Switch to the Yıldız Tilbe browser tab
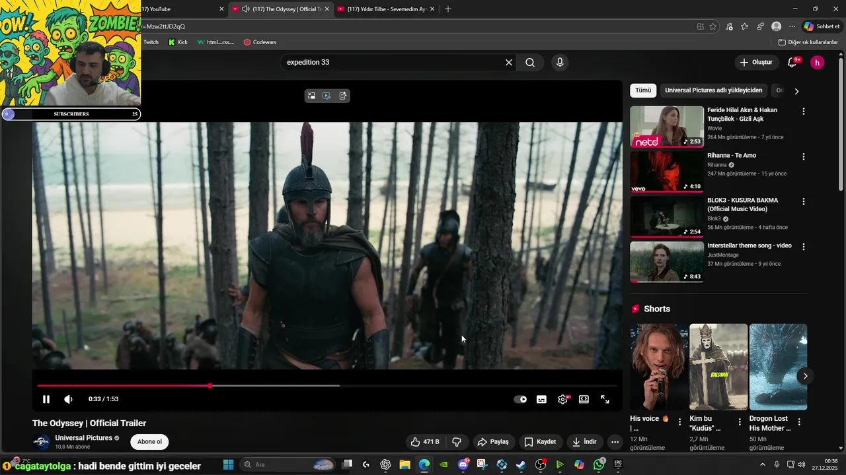This screenshot has width=846, height=475. point(387,9)
